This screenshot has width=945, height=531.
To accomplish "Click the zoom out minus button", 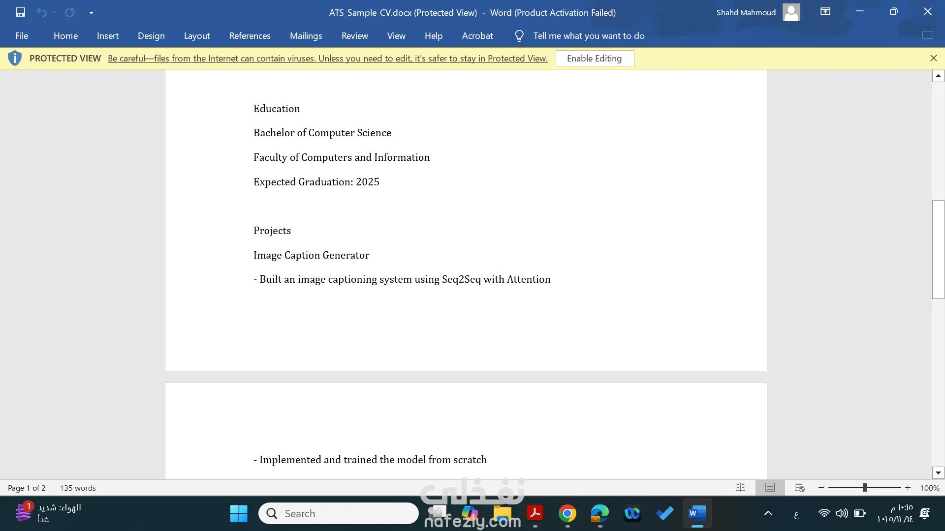I will pos(821,488).
